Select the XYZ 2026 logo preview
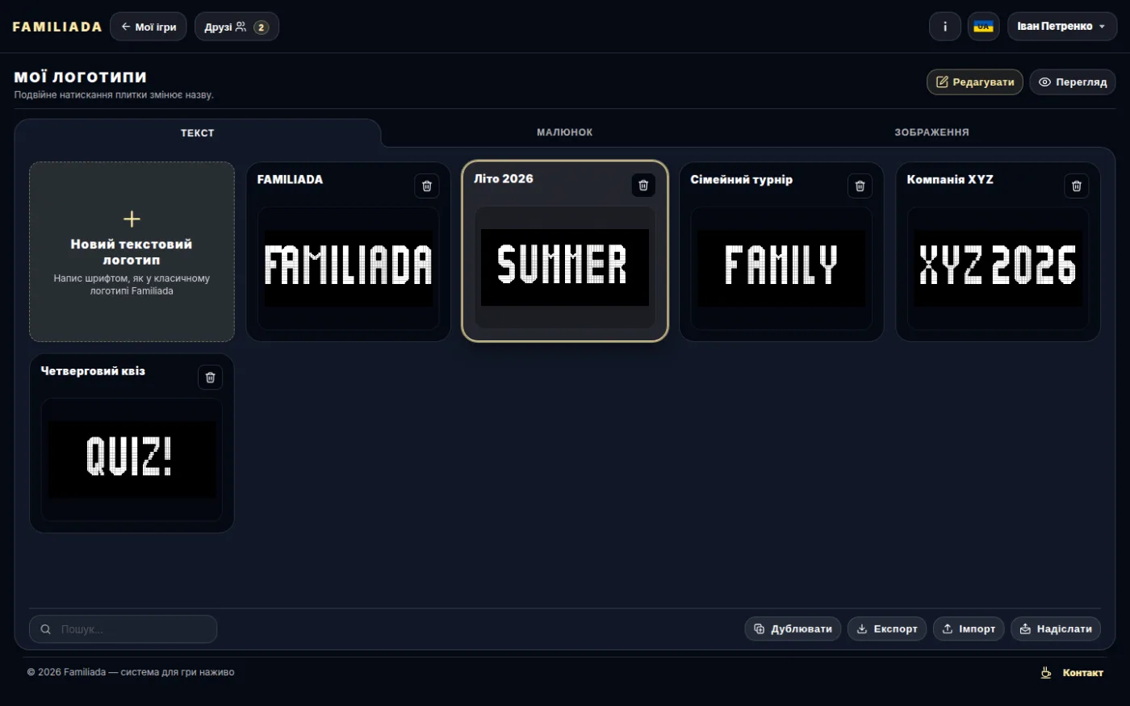 coord(998,268)
